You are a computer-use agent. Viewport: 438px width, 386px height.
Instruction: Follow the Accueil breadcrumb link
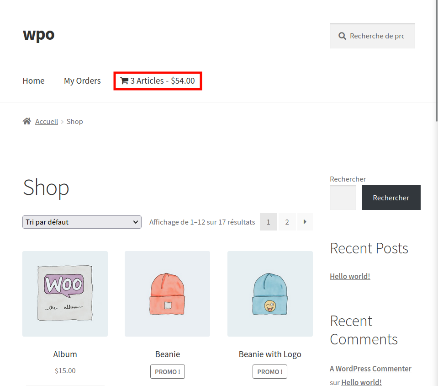[x=47, y=121]
